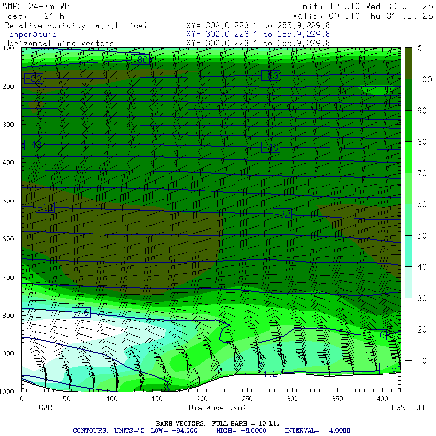The width and height of the screenshot is (436, 436).
Task: Click the colorbar segment between 60 and 70
Action: [x=408, y=189]
